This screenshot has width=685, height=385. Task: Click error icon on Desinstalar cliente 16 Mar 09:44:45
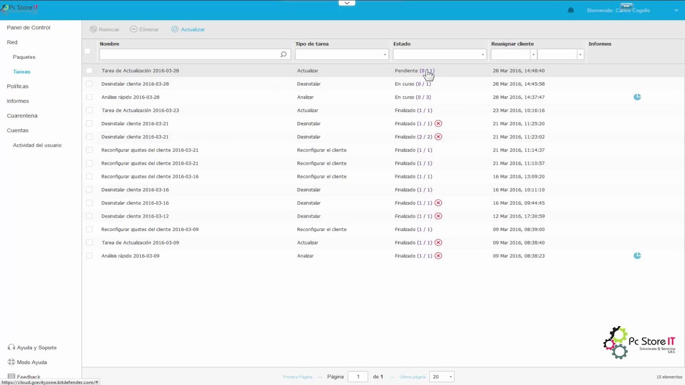tap(438, 203)
